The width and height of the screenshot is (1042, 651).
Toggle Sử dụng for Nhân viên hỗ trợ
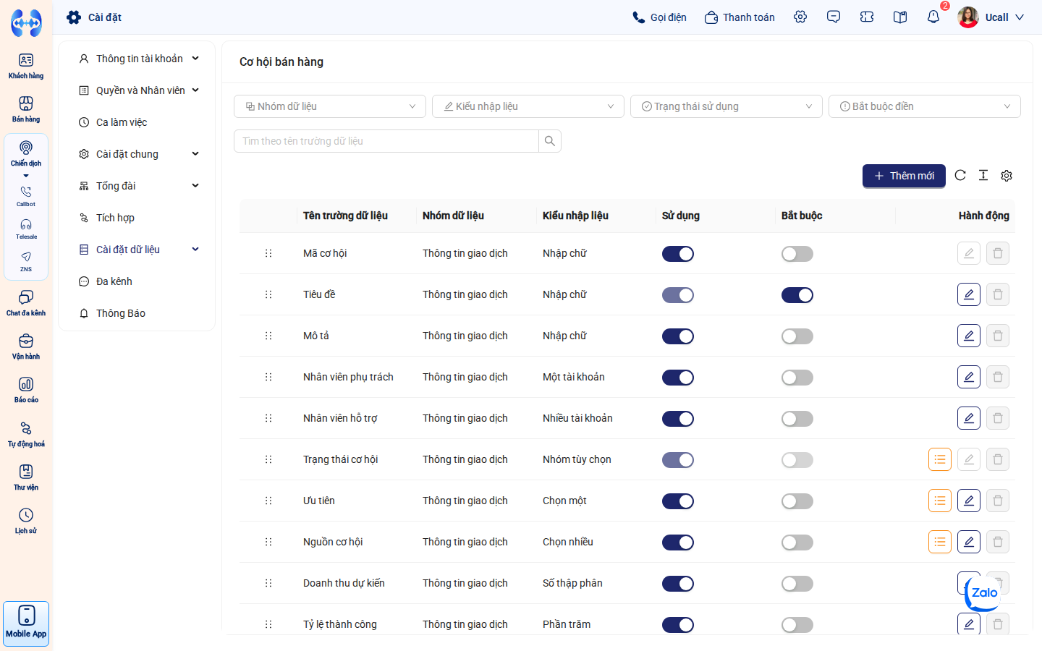[678, 419]
